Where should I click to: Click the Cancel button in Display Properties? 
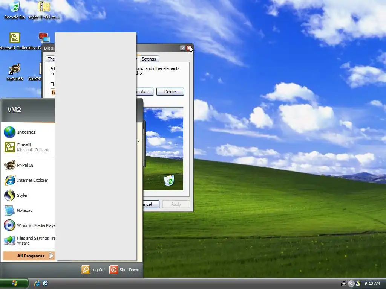tap(151, 204)
